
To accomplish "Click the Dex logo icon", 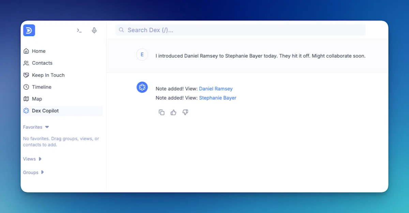I will tap(29, 30).
